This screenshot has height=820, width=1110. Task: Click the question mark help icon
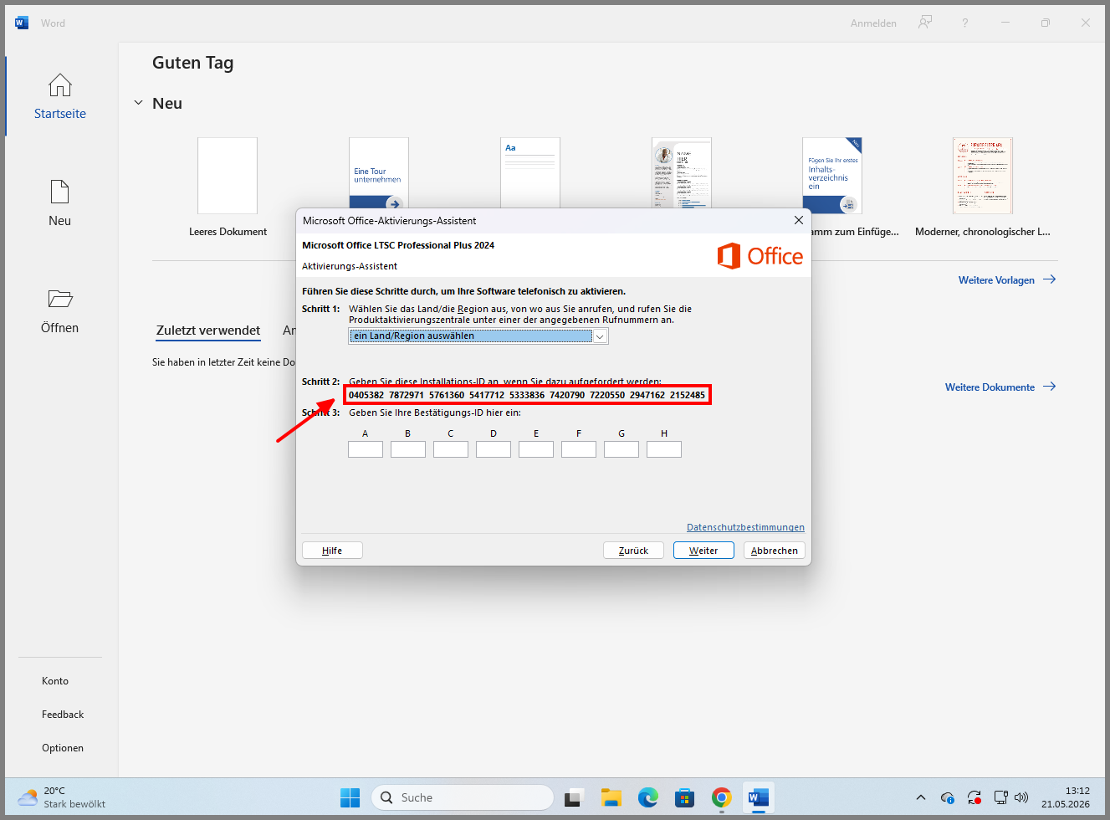964,23
